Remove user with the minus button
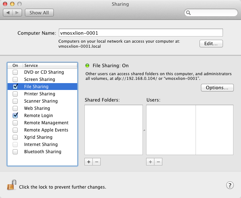Viewport: 241px width, 198px height. click(x=158, y=162)
